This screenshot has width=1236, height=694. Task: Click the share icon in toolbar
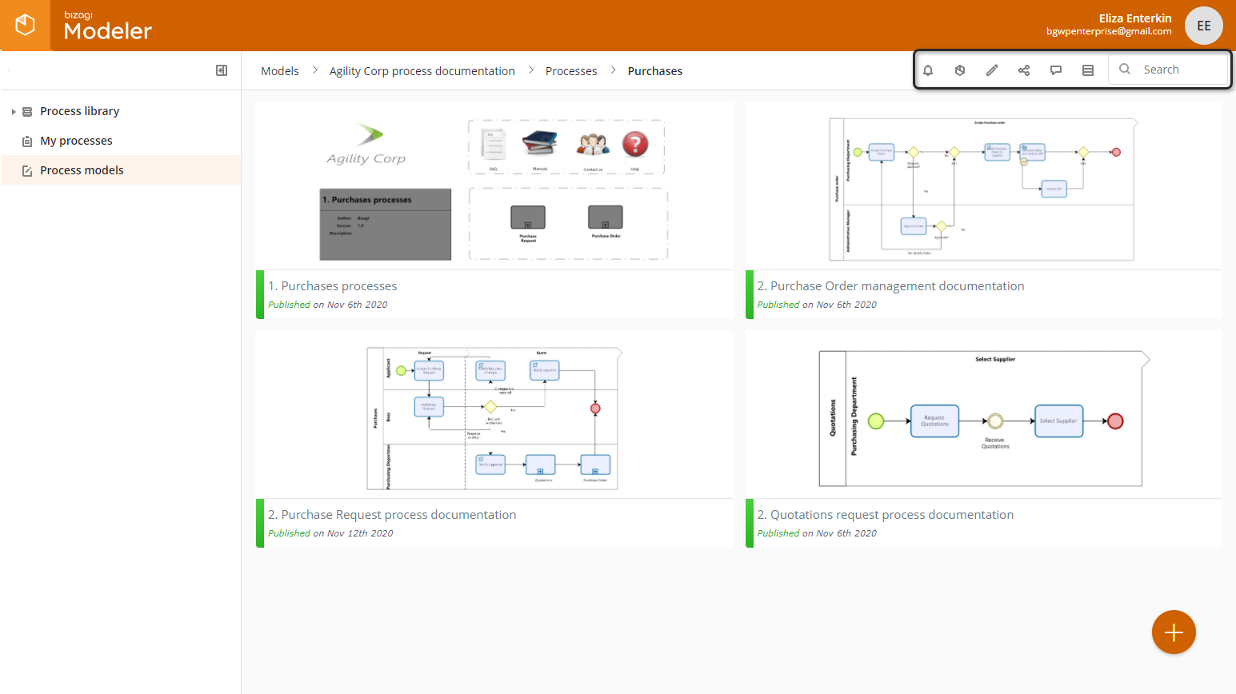(x=1024, y=70)
